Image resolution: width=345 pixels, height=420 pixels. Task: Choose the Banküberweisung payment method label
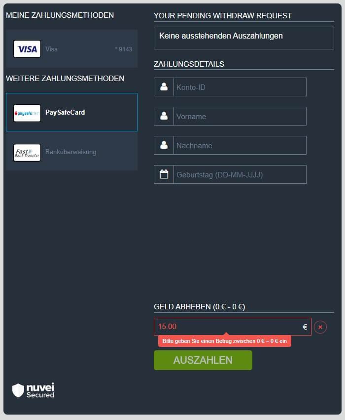coord(70,152)
